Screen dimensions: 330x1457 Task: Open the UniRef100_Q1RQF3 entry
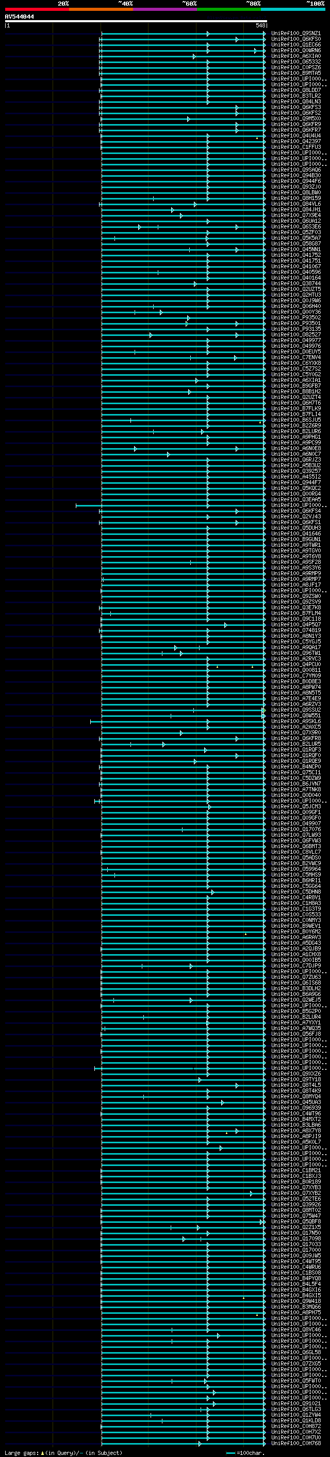point(295,750)
